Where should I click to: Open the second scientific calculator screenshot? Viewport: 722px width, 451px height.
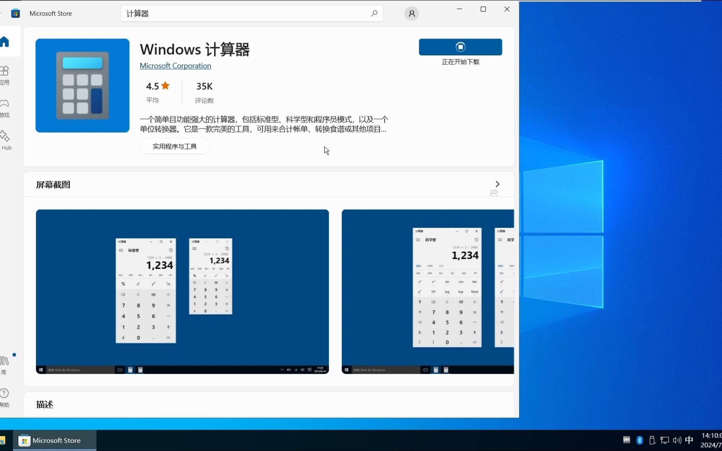pos(428,291)
